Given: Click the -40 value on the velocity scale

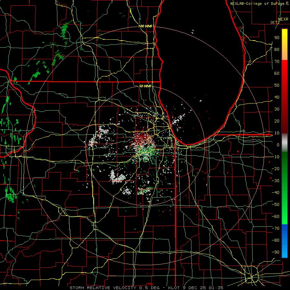Looking at the screenshot, I should [275, 193].
